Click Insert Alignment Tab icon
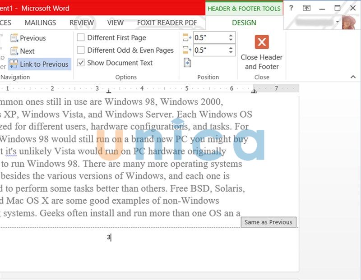Image resolution: width=361 pixels, height=280 pixels. coord(187,63)
